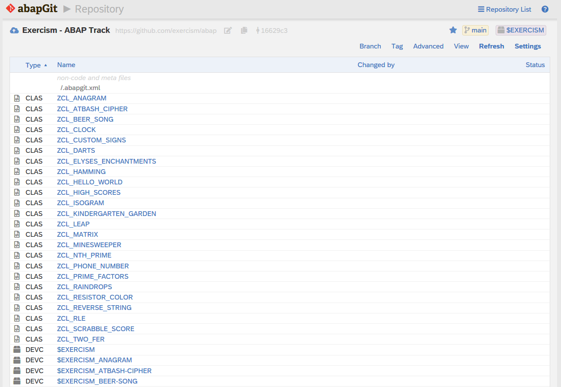
Task: Click the Repository page heading
Action: [99, 9]
